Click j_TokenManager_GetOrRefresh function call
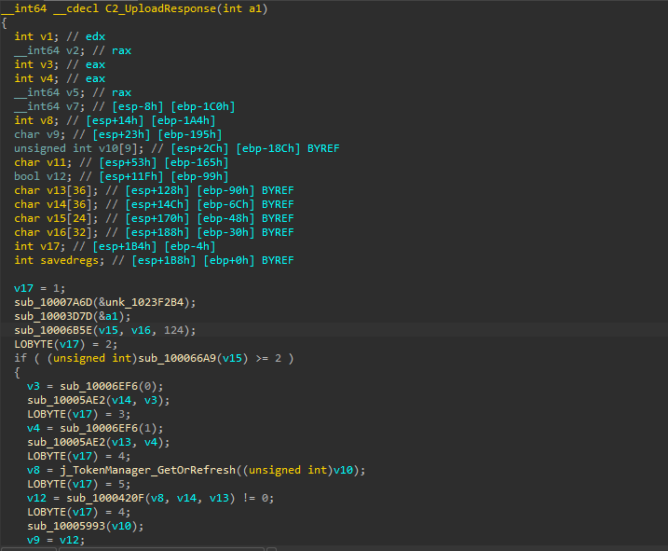Screen dimensions: 668x551 coord(148,470)
